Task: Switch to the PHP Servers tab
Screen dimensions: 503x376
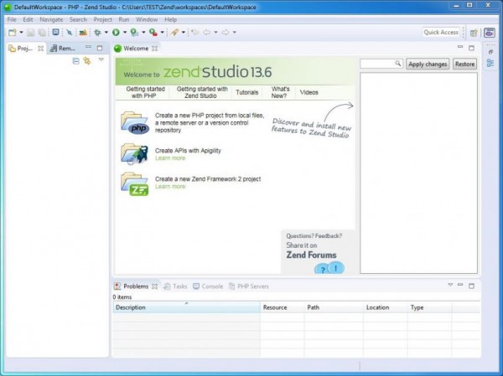Action: click(x=249, y=286)
